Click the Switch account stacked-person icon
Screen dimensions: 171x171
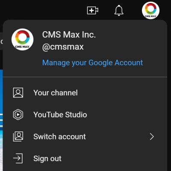click(x=18, y=136)
